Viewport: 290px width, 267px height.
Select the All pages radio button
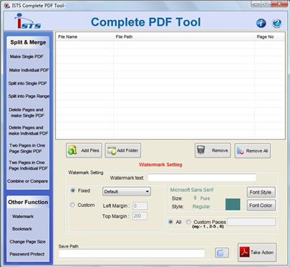click(170, 222)
